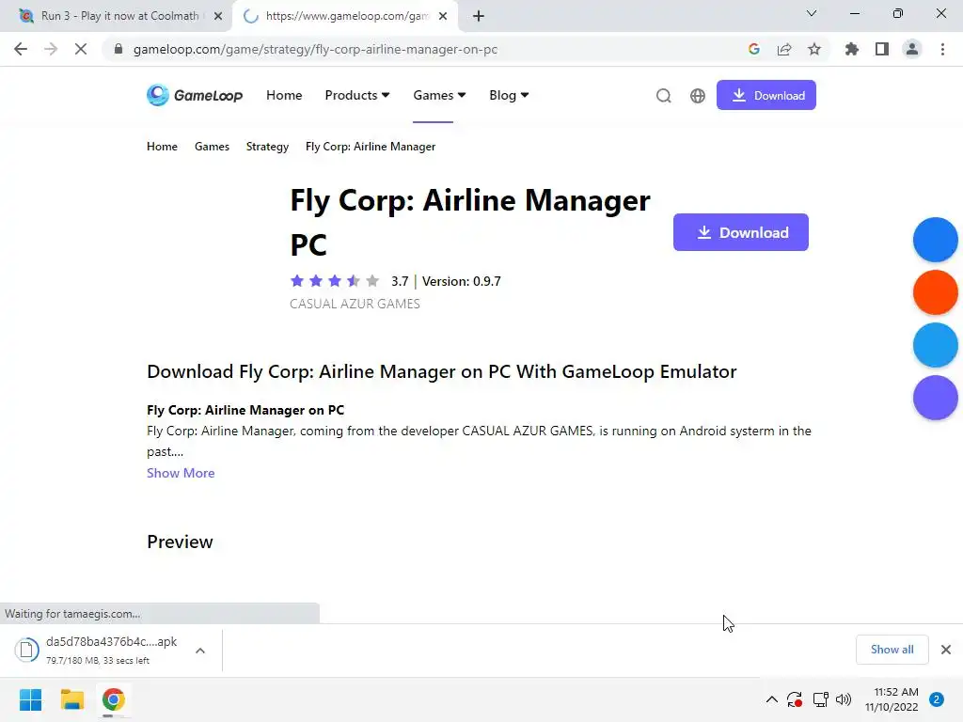Show hidden tray icons chevron

(772, 699)
